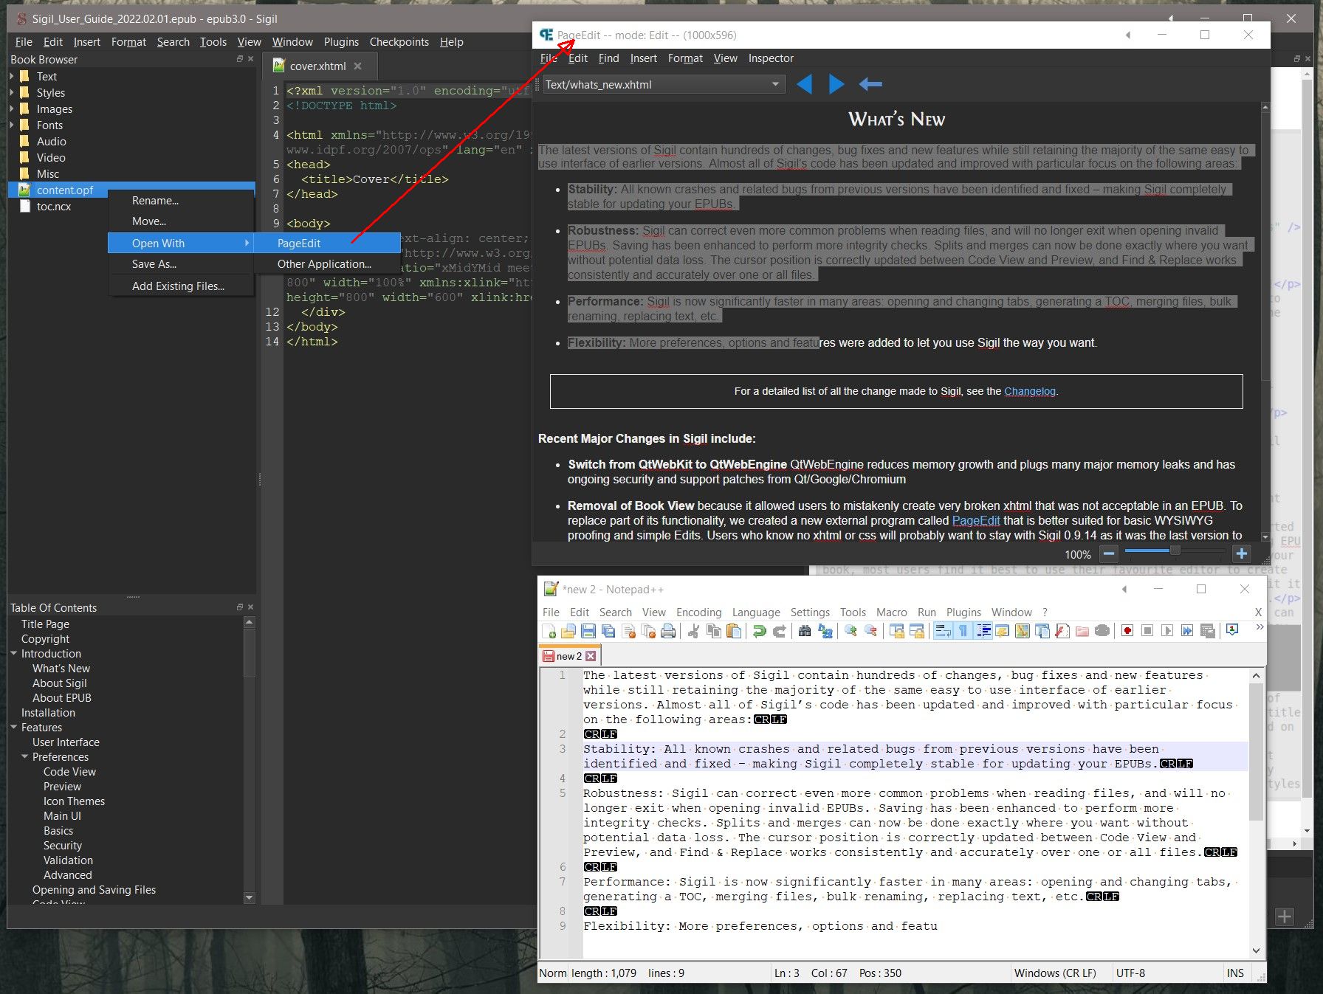Float the Book Browser panel

coord(239,59)
